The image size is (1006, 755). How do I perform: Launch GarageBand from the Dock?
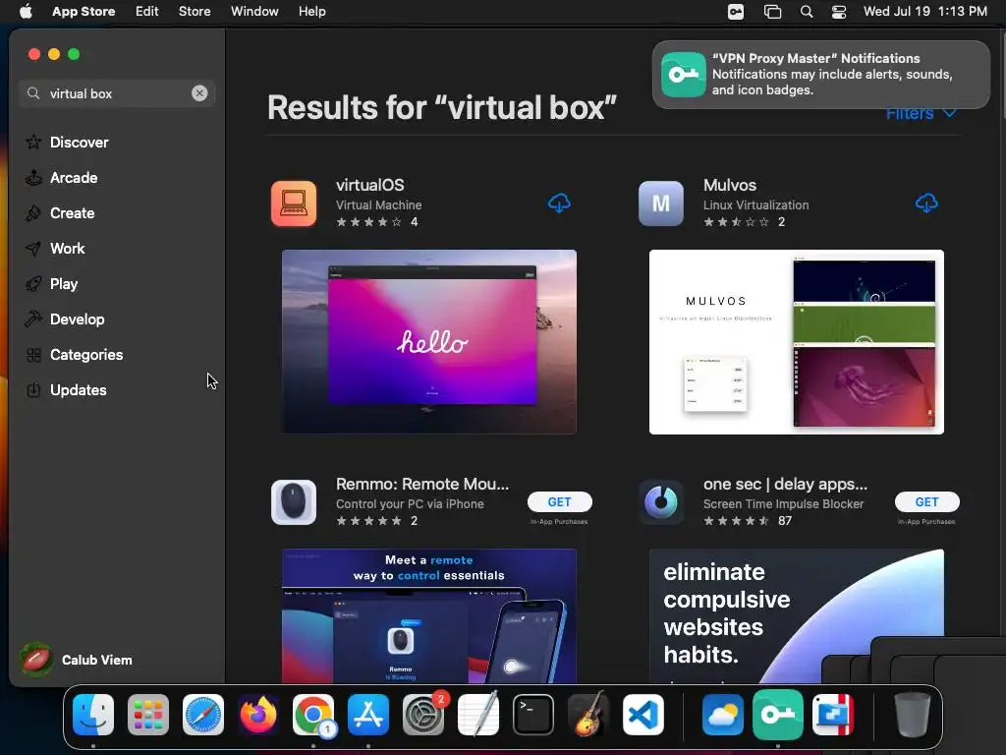[588, 715]
